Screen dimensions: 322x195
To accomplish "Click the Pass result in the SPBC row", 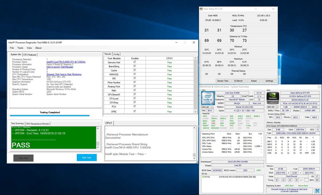I will coord(169,112).
